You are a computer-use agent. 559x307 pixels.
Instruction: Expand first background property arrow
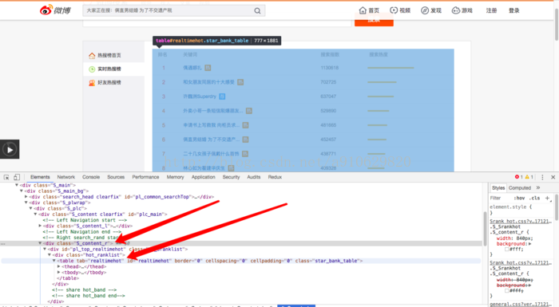pos(530,244)
